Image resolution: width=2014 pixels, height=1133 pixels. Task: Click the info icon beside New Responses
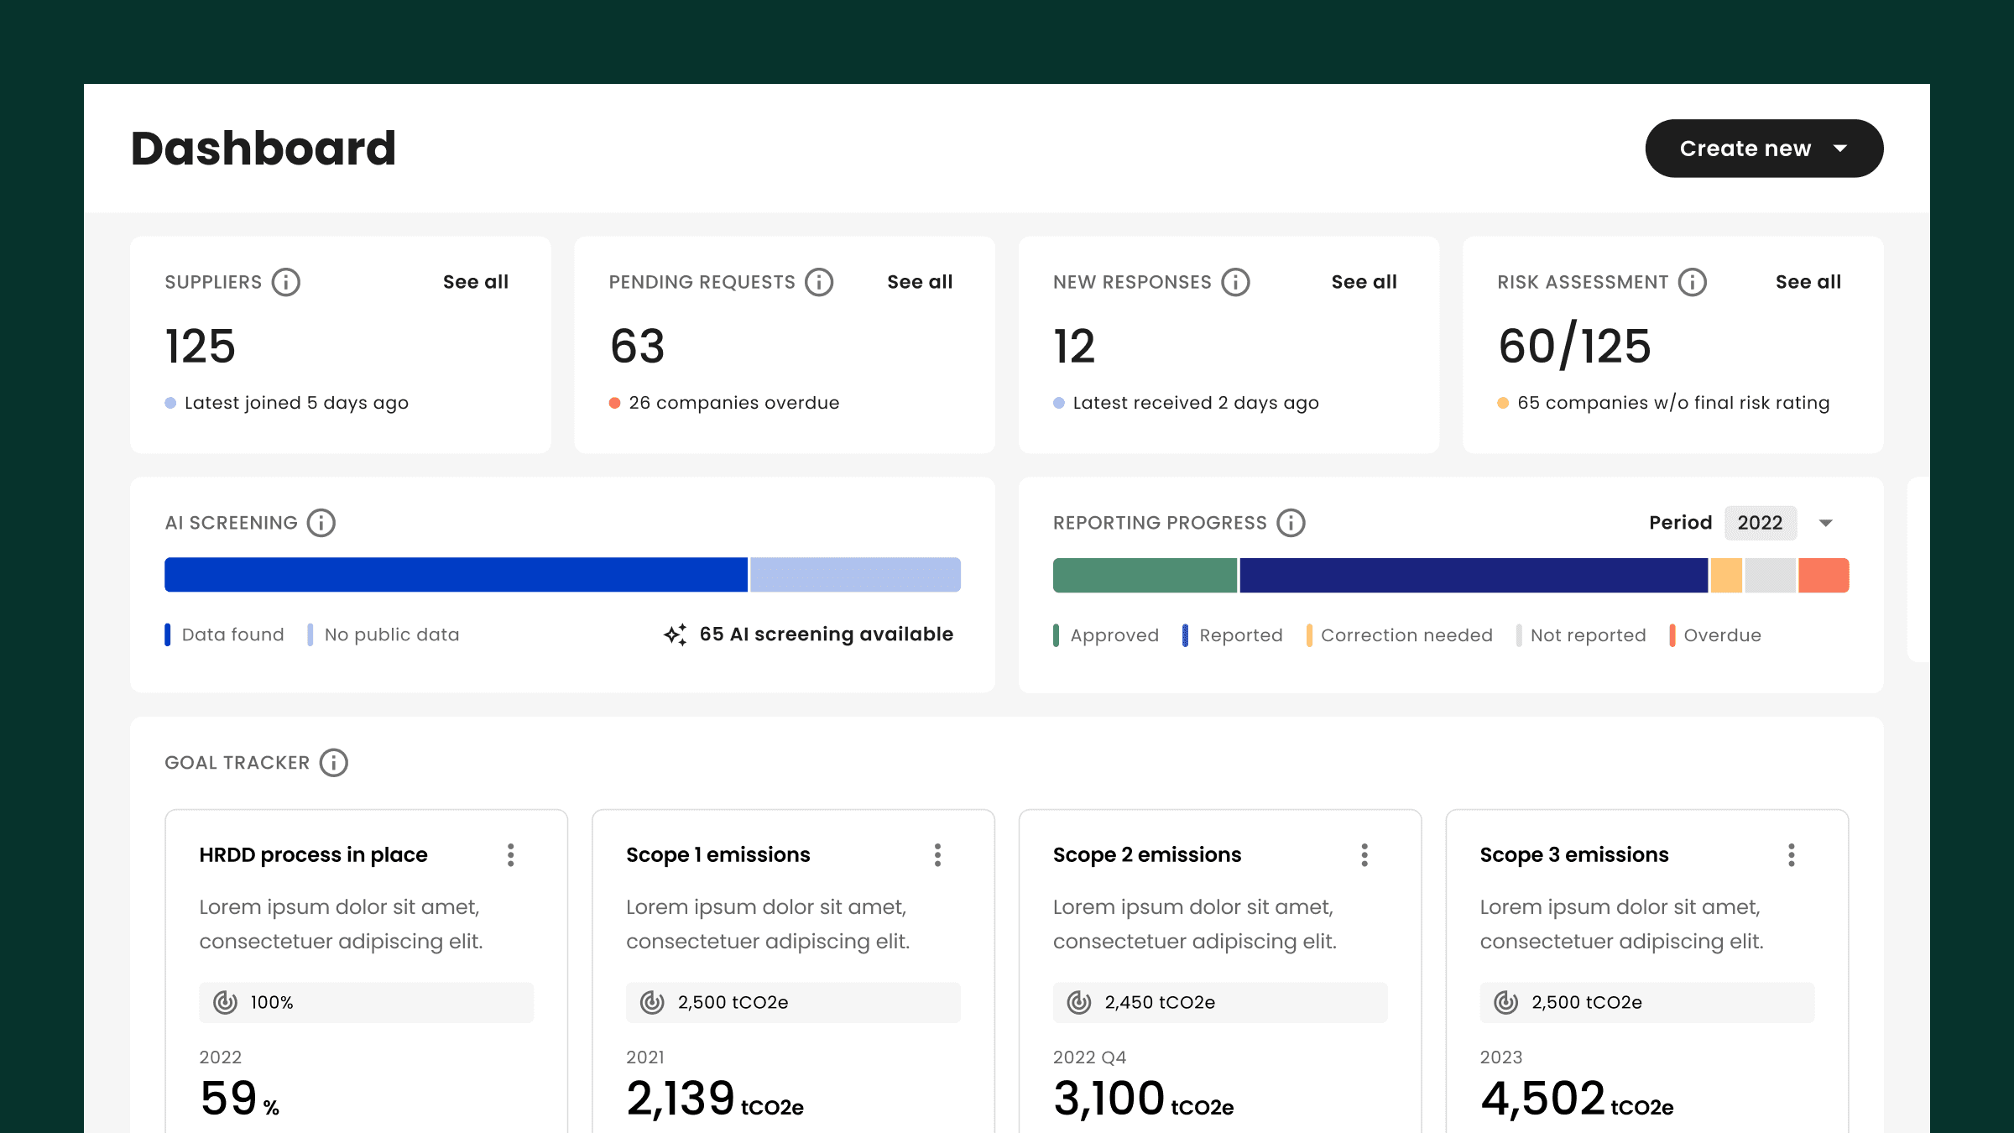point(1235,282)
